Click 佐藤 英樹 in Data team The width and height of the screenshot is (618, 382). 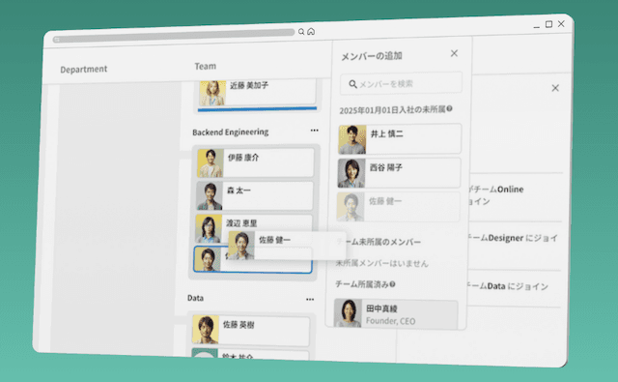coord(251,330)
